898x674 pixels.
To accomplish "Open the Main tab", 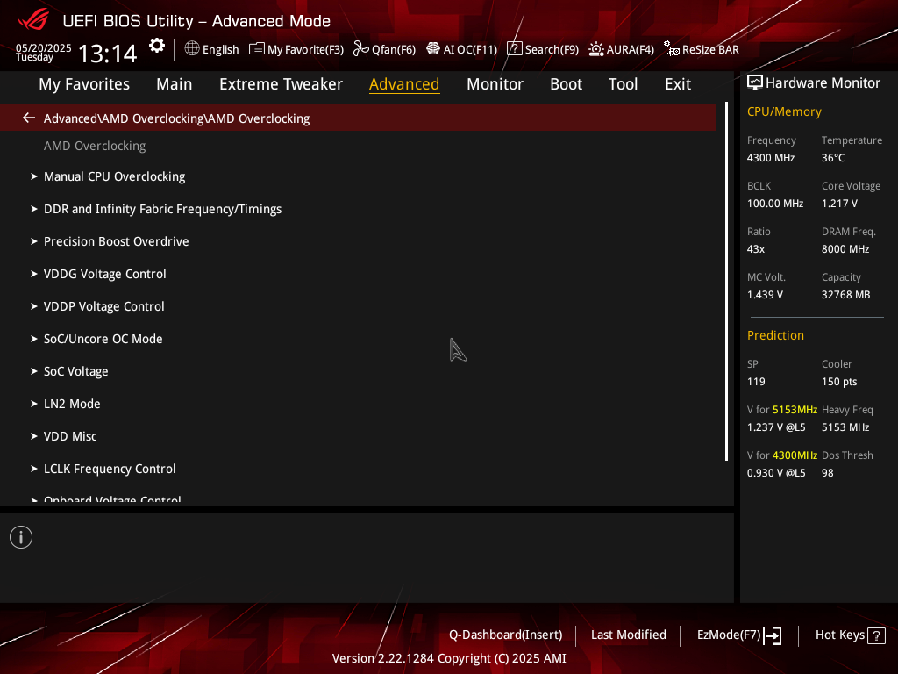I will [175, 83].
